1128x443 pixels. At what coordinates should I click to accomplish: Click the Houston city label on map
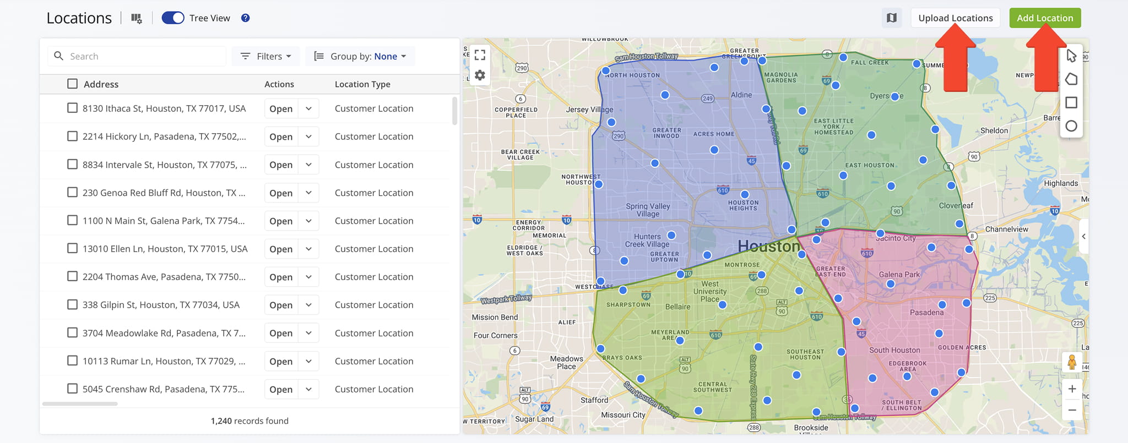click(768, 247)
